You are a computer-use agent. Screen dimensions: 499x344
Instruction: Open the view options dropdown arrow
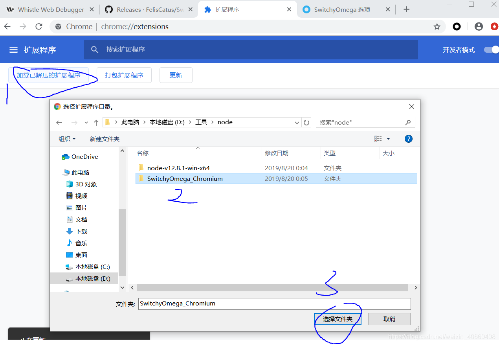pos(388,139)
